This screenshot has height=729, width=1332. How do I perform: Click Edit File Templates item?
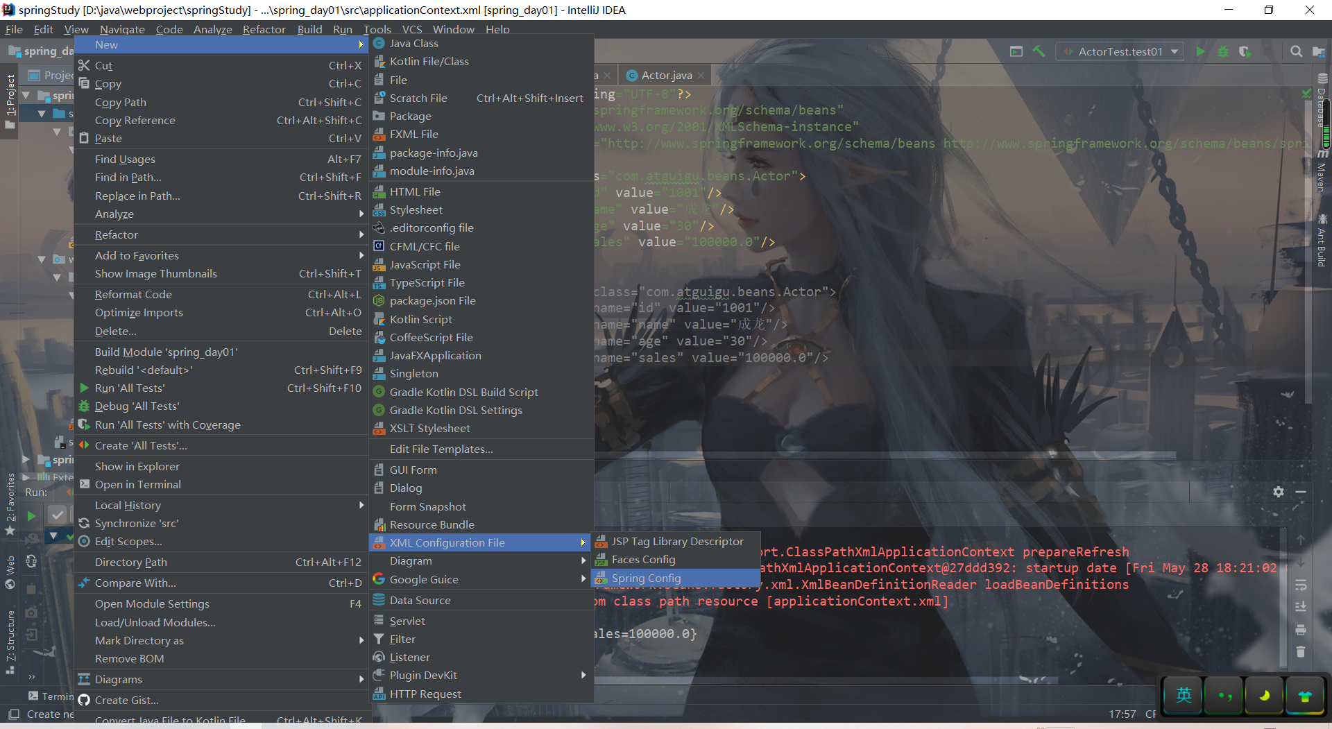click(x=481, y=449)
